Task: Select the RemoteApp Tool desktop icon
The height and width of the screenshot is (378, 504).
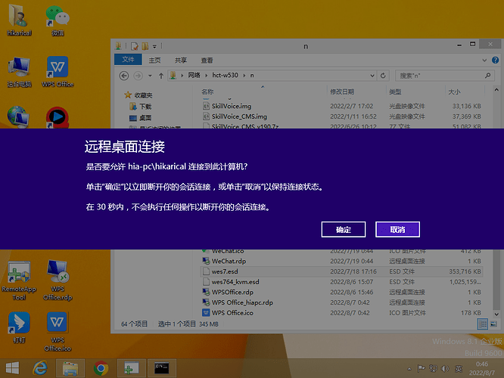Action: tap(19, 280)
